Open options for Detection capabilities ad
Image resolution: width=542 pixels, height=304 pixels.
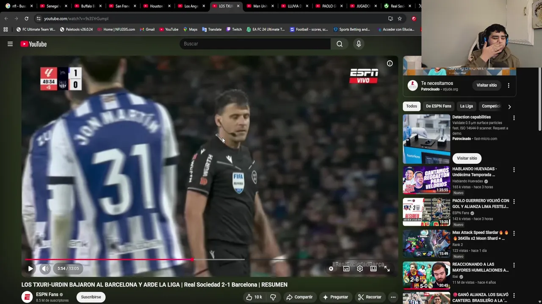(514, 118)
